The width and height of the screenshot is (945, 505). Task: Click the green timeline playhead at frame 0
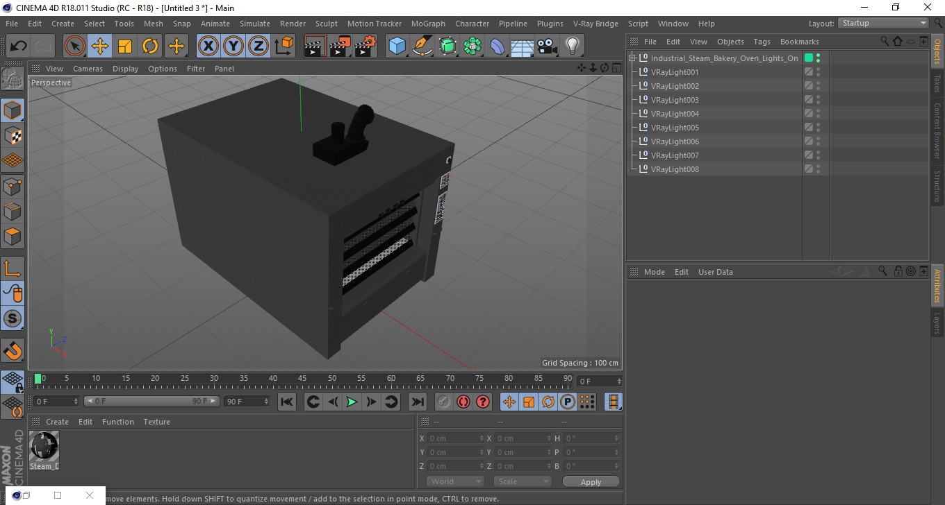38,379
